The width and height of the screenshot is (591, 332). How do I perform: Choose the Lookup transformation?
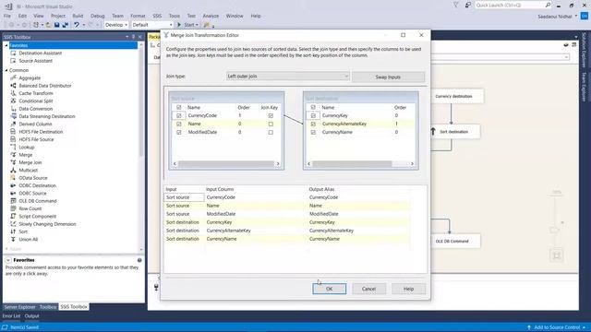coord(27,148)
